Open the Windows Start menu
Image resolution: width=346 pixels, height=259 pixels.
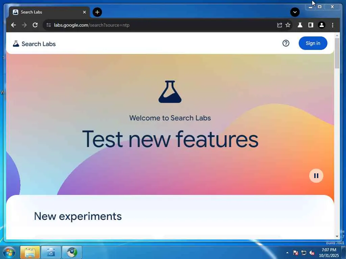pos(9,252)
